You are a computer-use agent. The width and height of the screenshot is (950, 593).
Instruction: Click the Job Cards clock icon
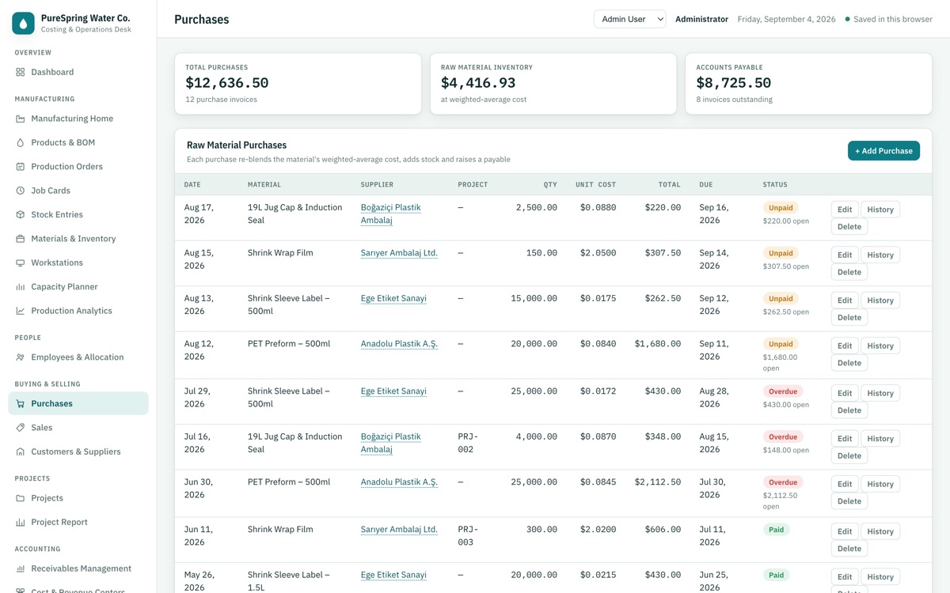(21, 191)
